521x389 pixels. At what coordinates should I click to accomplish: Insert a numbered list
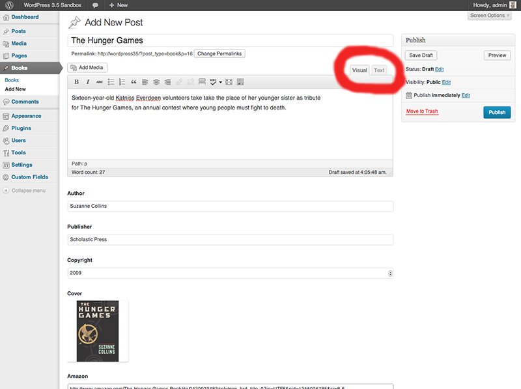[x=122, y=82]
